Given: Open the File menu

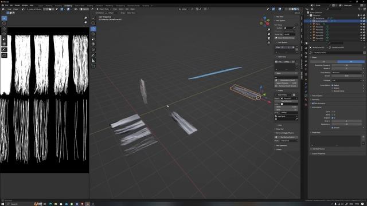Looking at the screenshot, I should [x=6, y=5].
